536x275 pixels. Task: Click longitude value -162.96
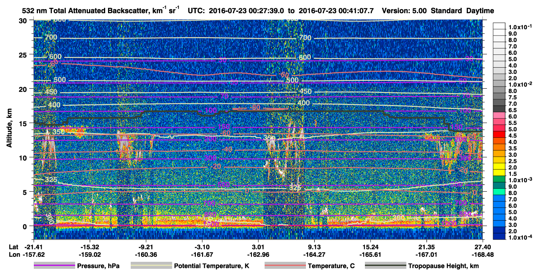pyautogui.click(x=258, y=254)
